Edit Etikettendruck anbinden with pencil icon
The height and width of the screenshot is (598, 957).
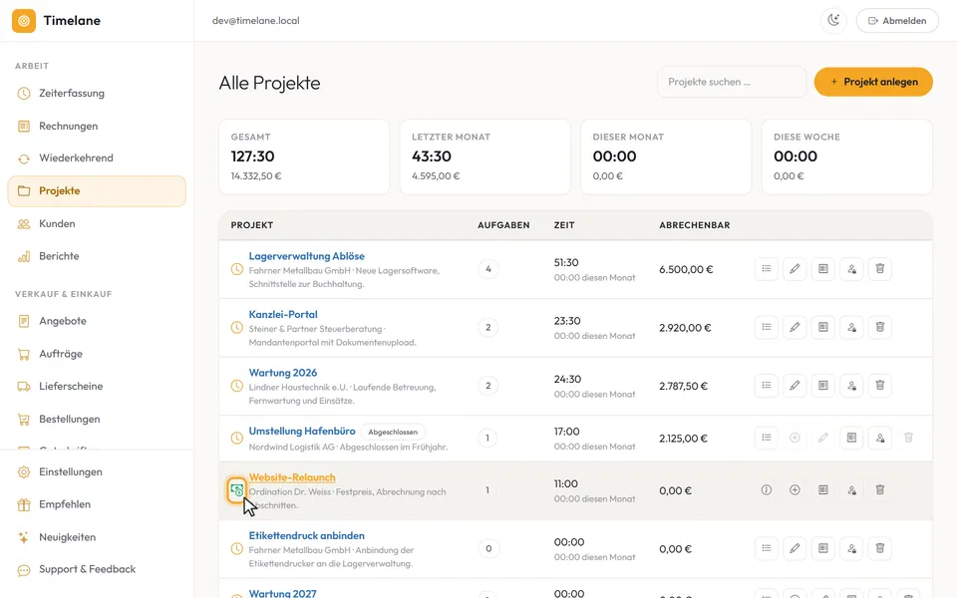point(795,548)
